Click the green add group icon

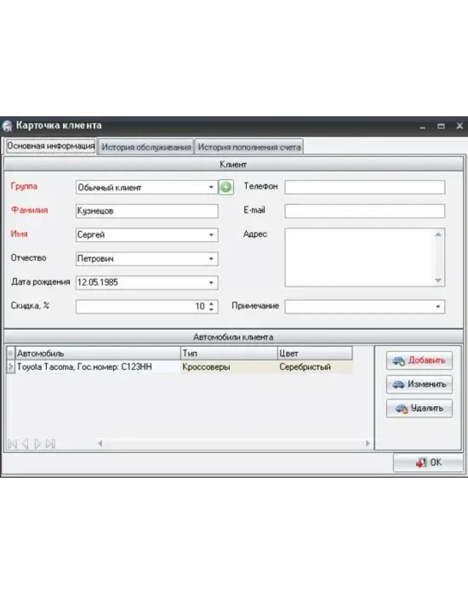pos(226,188)
